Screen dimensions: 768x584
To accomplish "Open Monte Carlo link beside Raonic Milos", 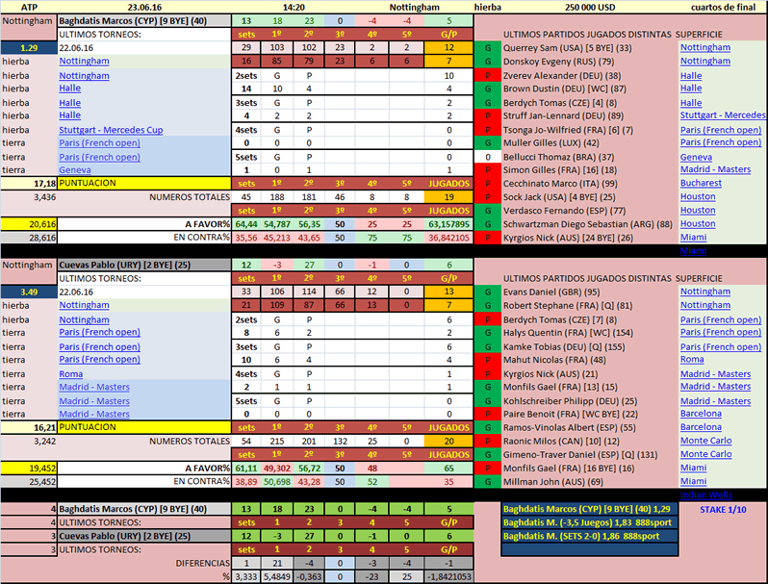I will (x=705, y=441).
